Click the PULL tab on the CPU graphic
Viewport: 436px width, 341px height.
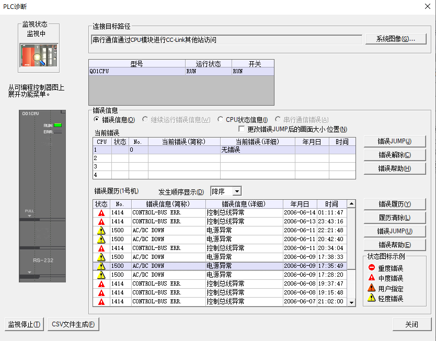30,212
